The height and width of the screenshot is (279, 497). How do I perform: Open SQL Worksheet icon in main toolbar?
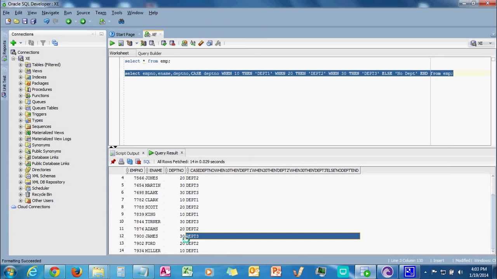pos(102,21)
